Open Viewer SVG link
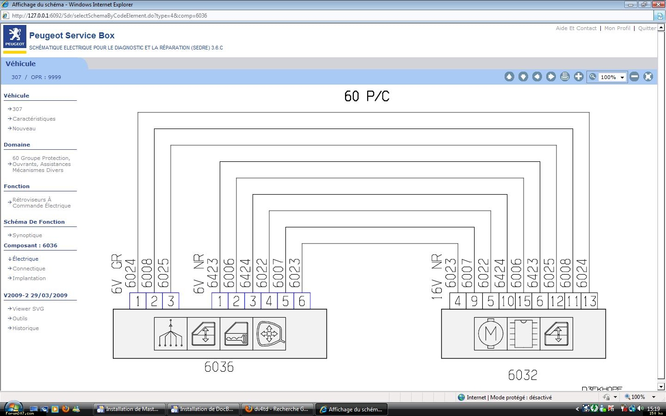Viewport: 666px width, 416px height. tap(28, 309)
